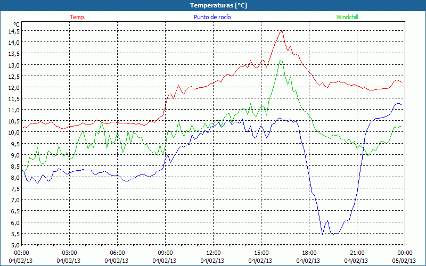The height and width of the screenshot is (266, 426).
Task: Click the 9,0 y-axis value
Action: click(15, 155)
